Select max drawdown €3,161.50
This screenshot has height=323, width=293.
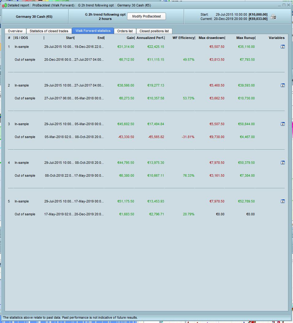click(x=217, y=175)
